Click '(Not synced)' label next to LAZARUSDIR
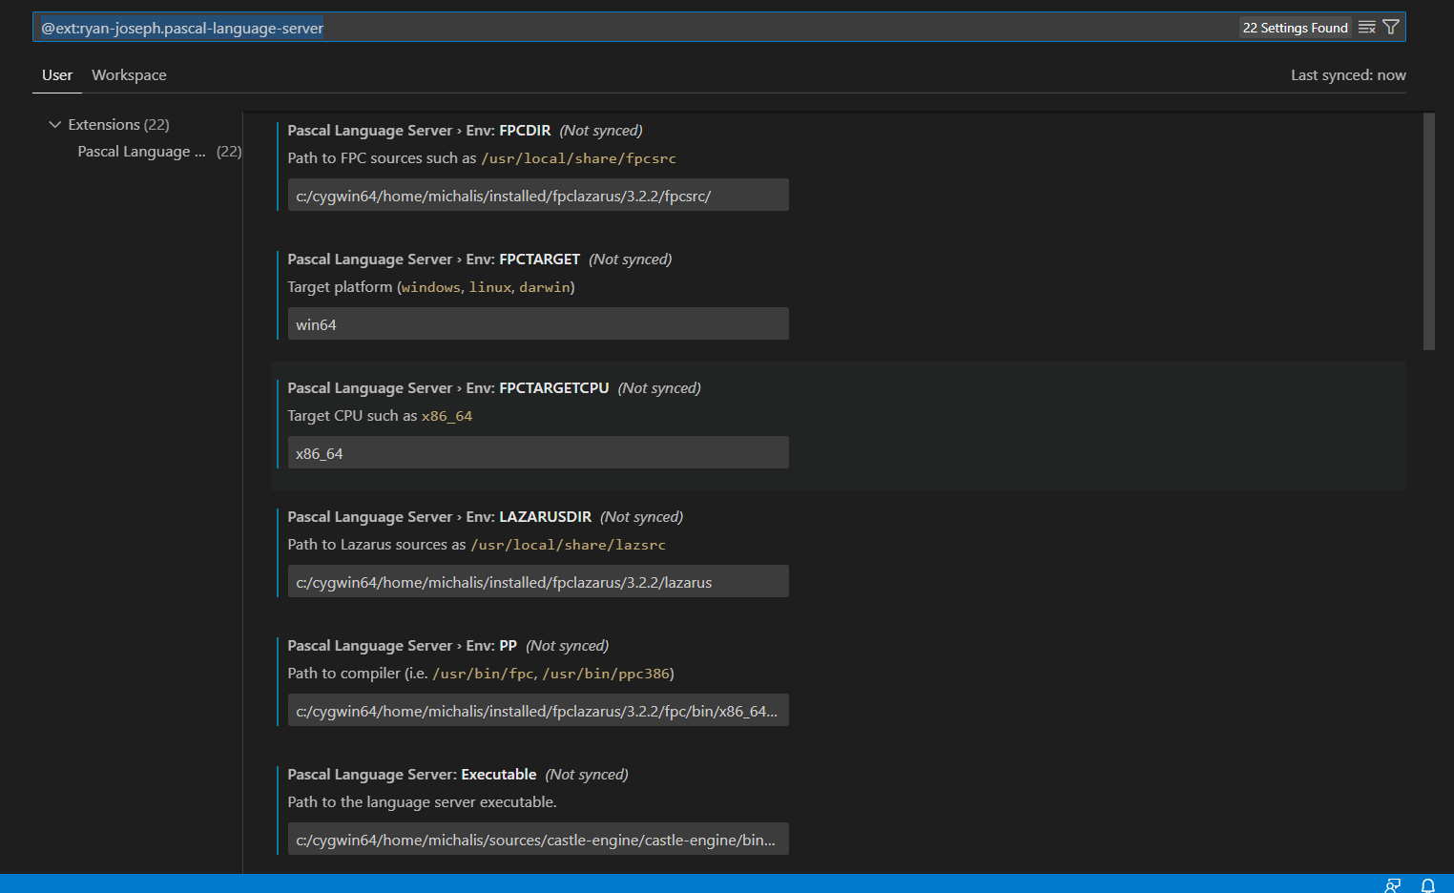The height and width of the screenshot is (893, 1454). tap(641, 517)
